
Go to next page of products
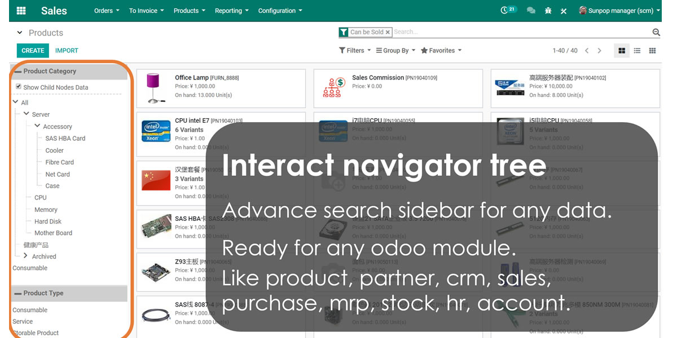(x=600, y=51)
